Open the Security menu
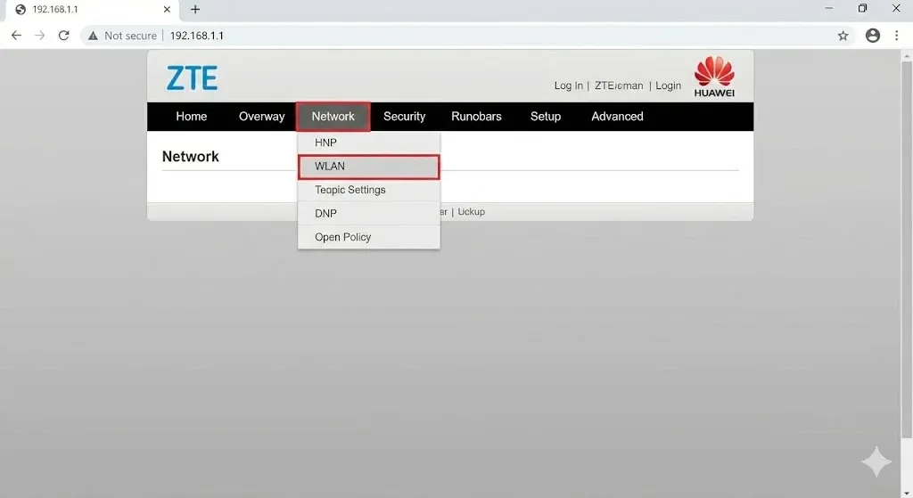 [404, 117]
